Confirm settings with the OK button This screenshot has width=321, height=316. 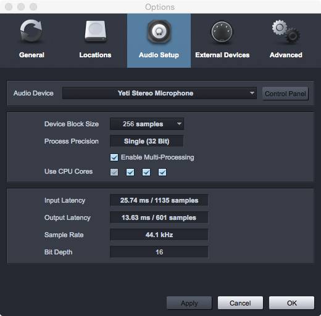(x=291, y=303)
